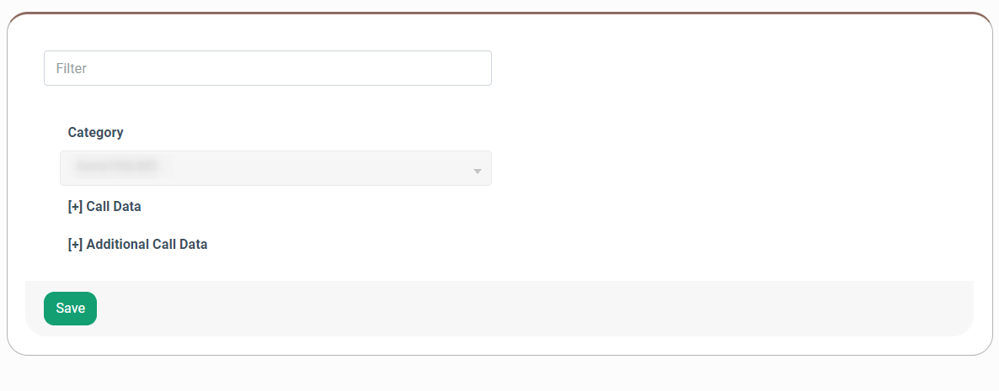Toggle open the Call Data group
Viewport: 999px width, 391px height.
click(x=104, y=207)
